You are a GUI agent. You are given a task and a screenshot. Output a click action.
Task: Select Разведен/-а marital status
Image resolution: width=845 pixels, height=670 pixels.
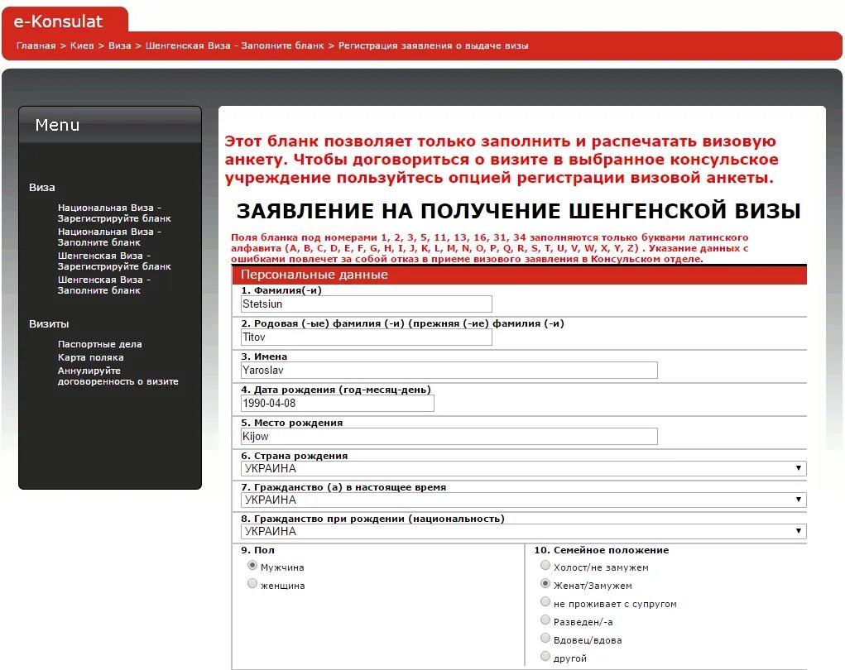tap(545, 620)
